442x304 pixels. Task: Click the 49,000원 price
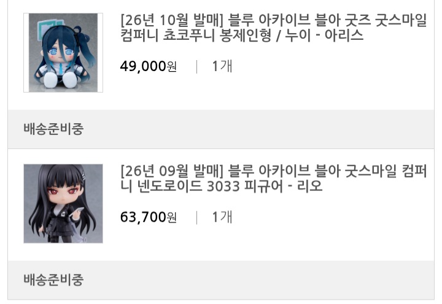point(149,66)
